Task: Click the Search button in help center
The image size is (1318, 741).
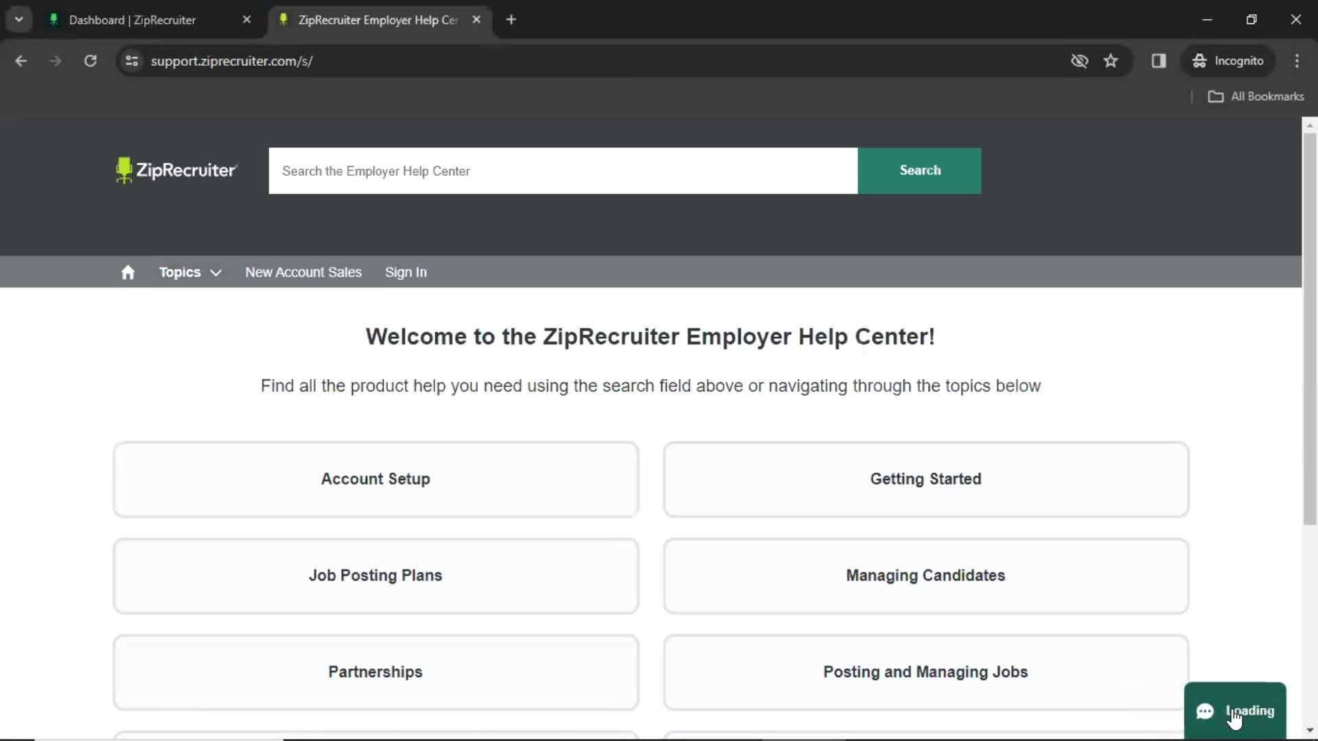Action: (920, 170)
